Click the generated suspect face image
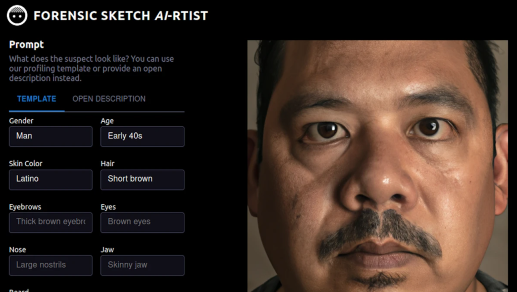This screenshot has height=292, width=517. 378,166
